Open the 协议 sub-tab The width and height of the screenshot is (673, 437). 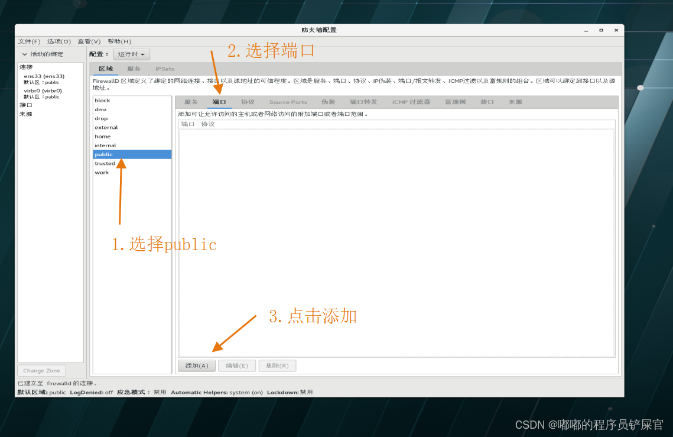tap(248, 102)
